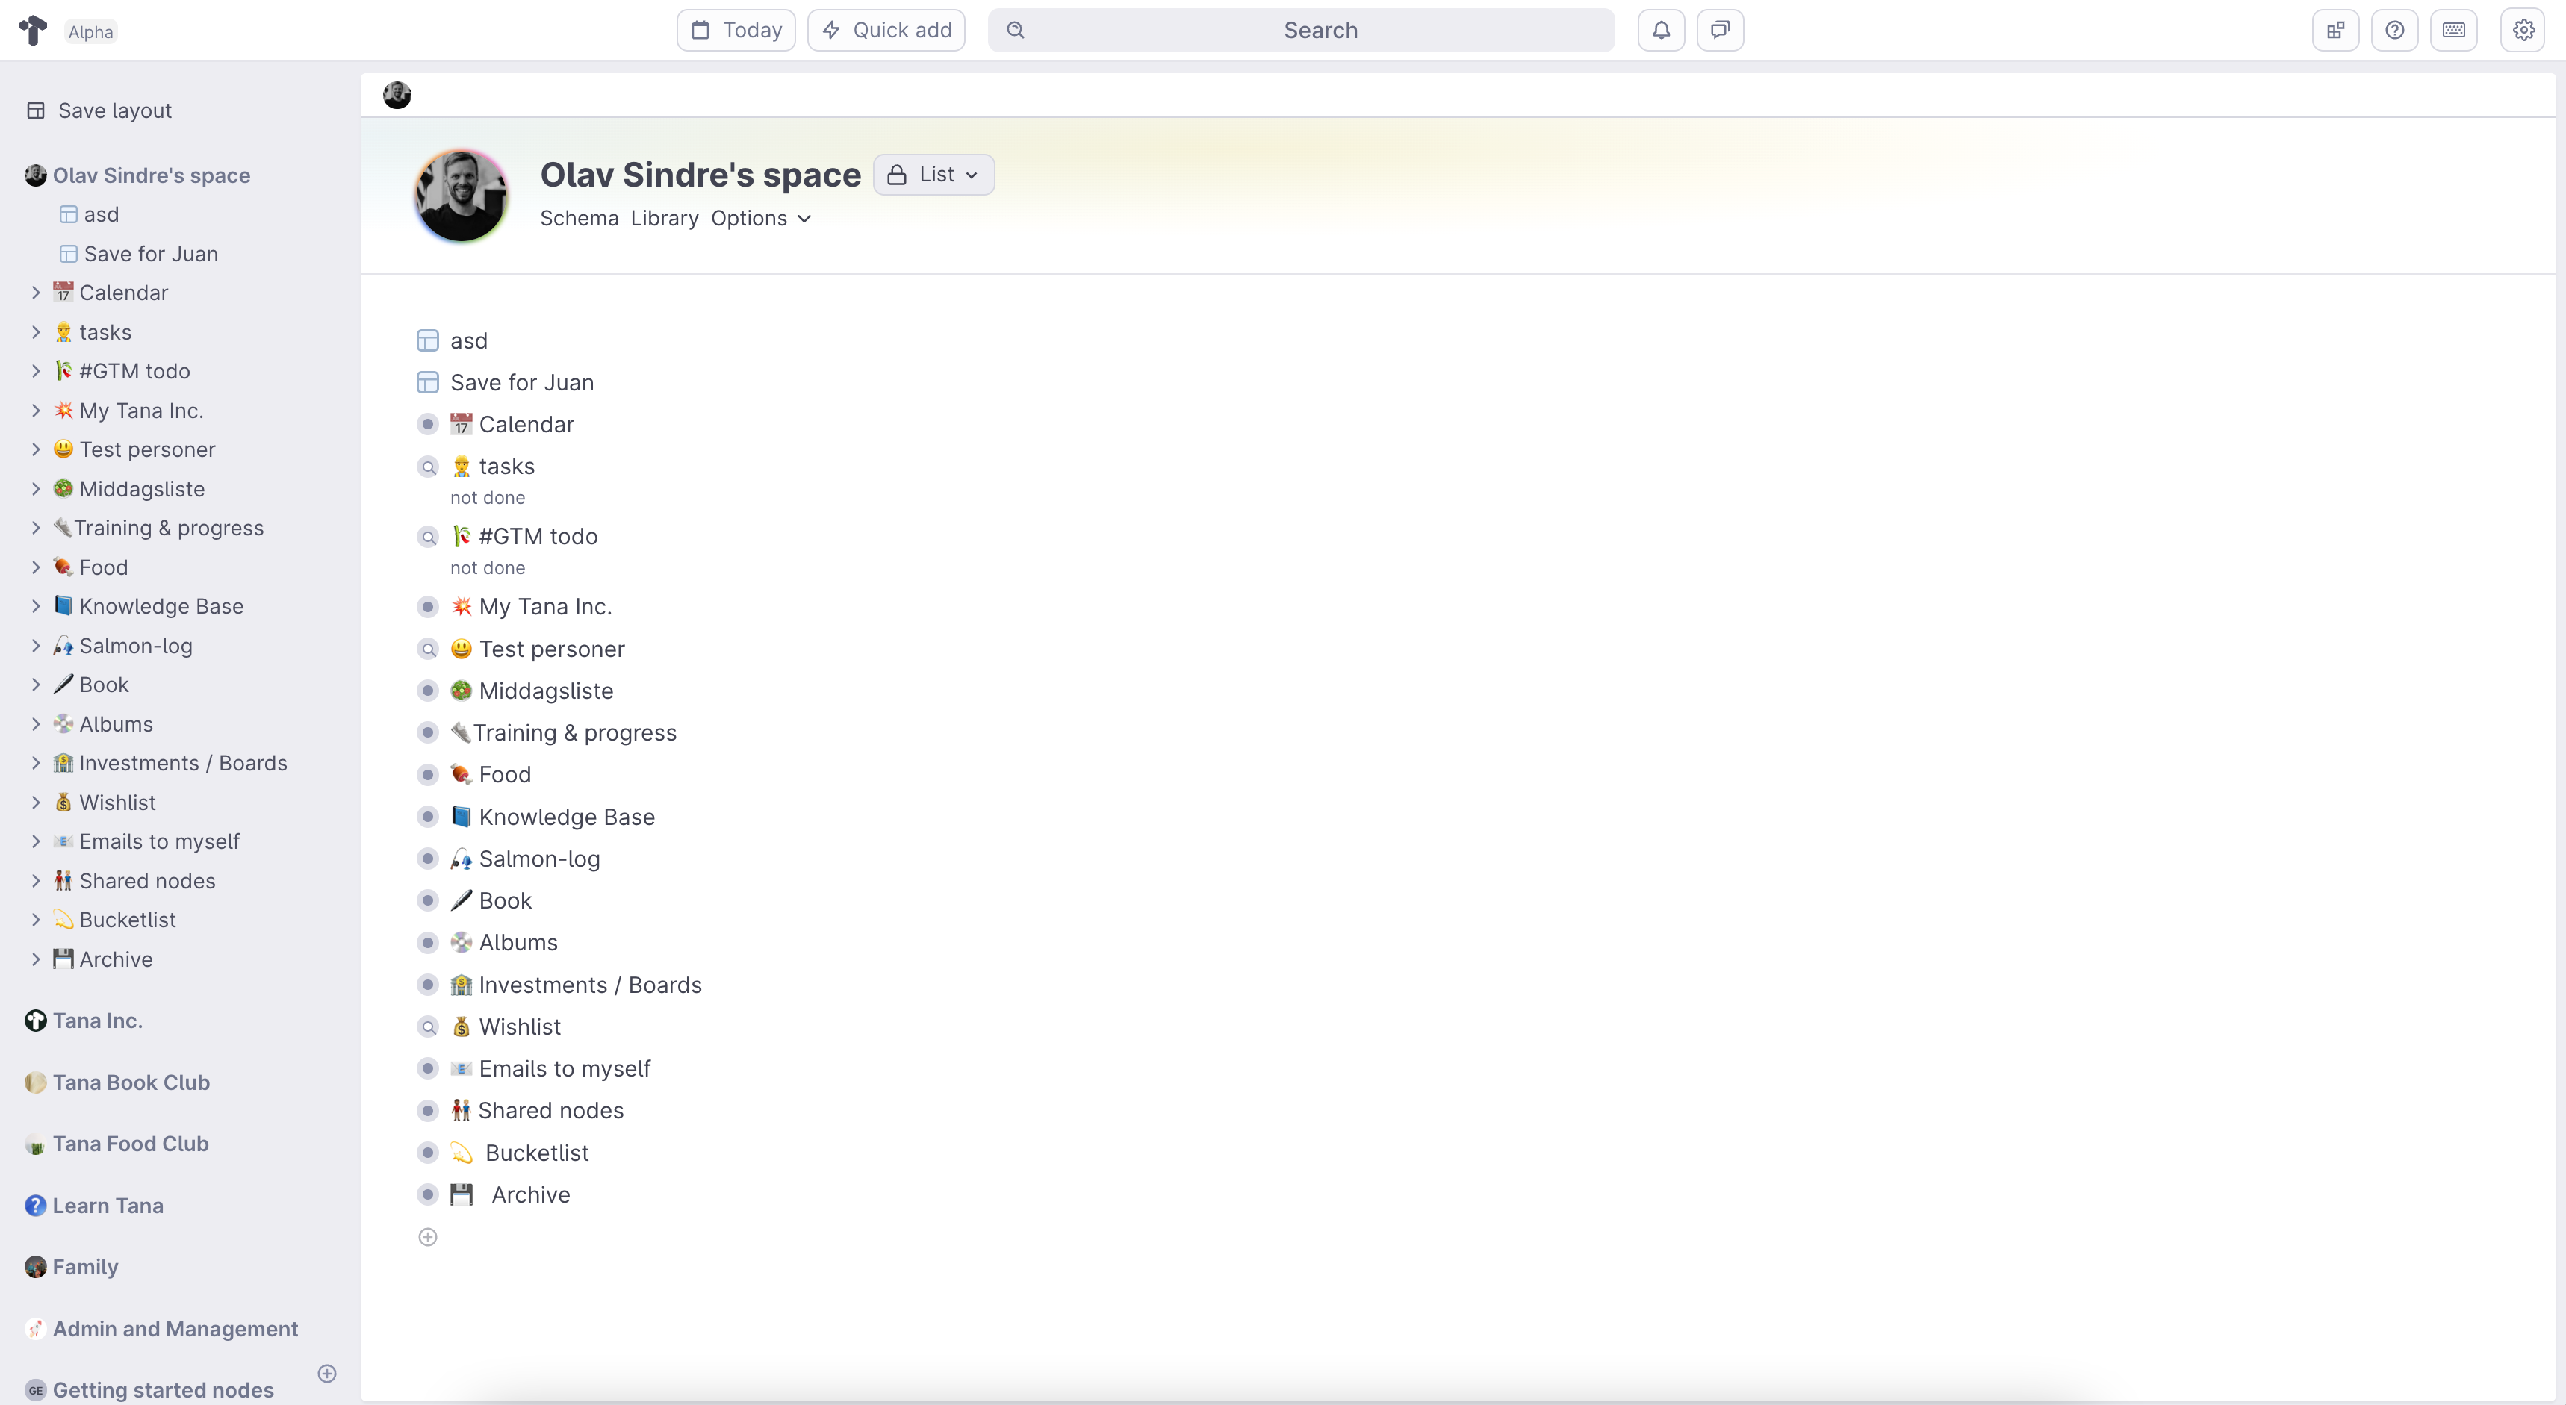Image resolution: width=2566 pixels, height=1405 pixels.
Task: Click the large profile photo of Olav Sindre
Action: coord(462,196)
